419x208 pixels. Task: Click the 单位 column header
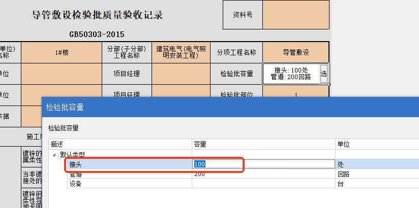coord(377,144)
